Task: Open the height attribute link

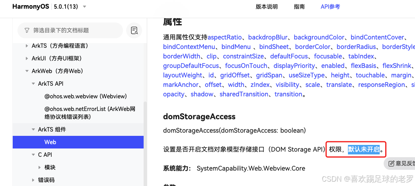Action: (340, 75)
